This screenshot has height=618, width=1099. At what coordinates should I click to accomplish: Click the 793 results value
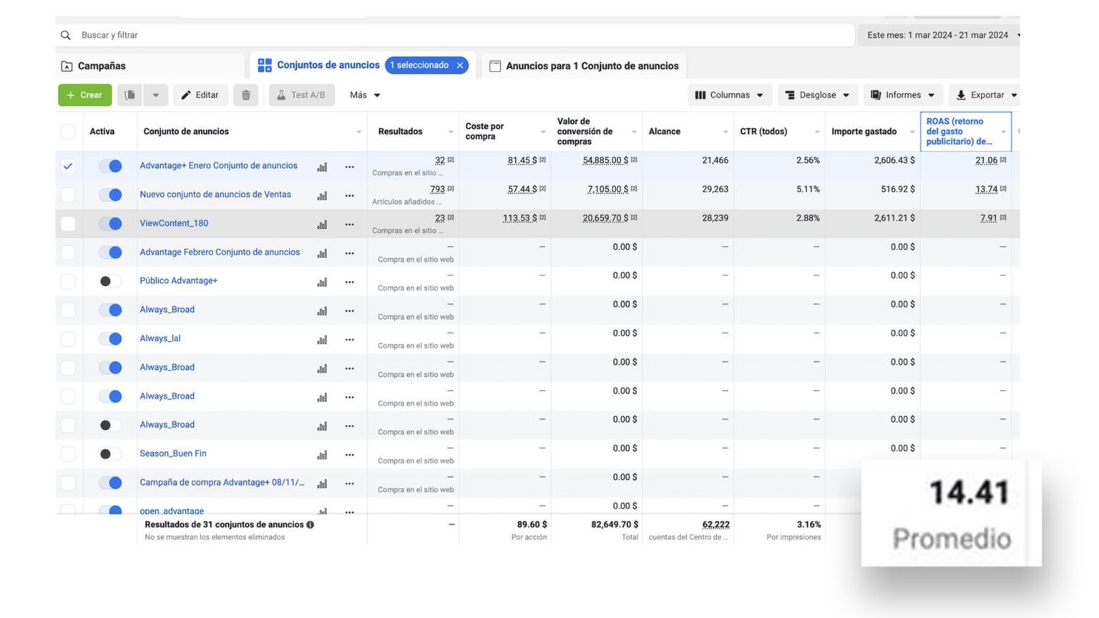[437, 189]
